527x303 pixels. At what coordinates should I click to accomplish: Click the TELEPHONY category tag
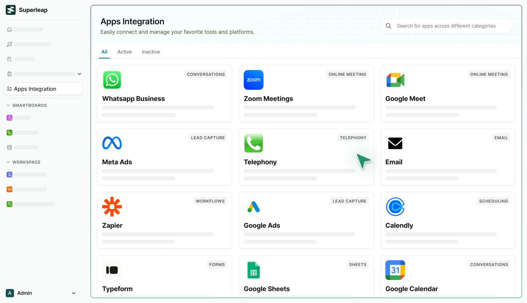point(353,138)
